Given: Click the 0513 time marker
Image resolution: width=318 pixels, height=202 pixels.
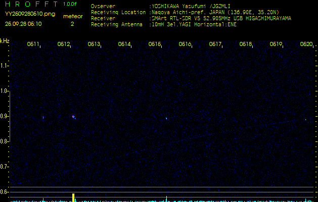Looking at the screenshot, I should tap(94, 44).
